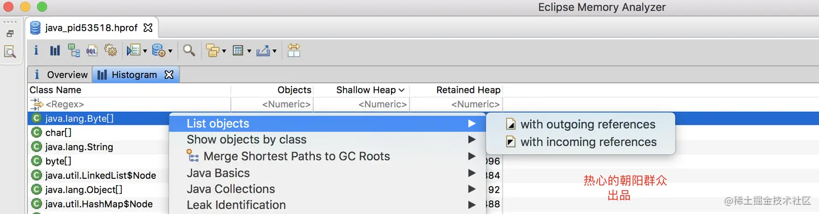Expand the Show objects by class submenu arrow
Viewport: 819px width, 214px height.
pyautogui.click(x=472, y=140)
